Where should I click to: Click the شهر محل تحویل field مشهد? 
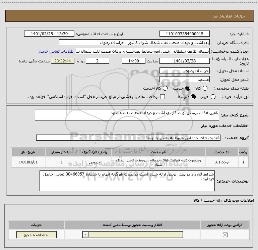[184, 80]
